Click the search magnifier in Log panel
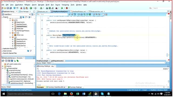Viewport: 173px width, 97px height. (x=38, y=69)
